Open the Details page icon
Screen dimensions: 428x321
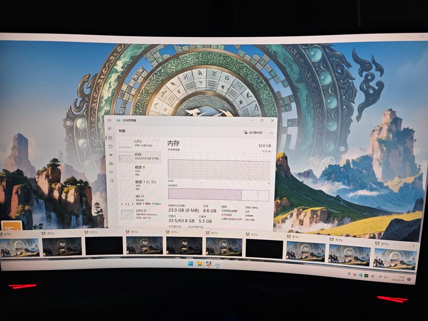coord(111,172)
